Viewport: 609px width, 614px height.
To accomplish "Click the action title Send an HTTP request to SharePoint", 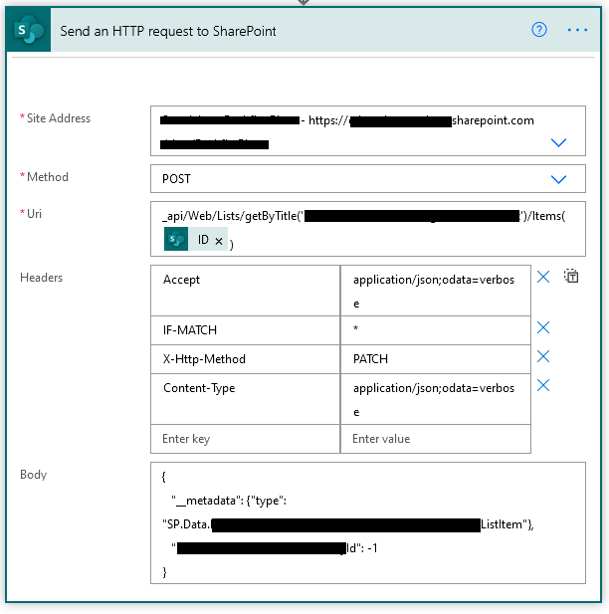I will (168, 31).
